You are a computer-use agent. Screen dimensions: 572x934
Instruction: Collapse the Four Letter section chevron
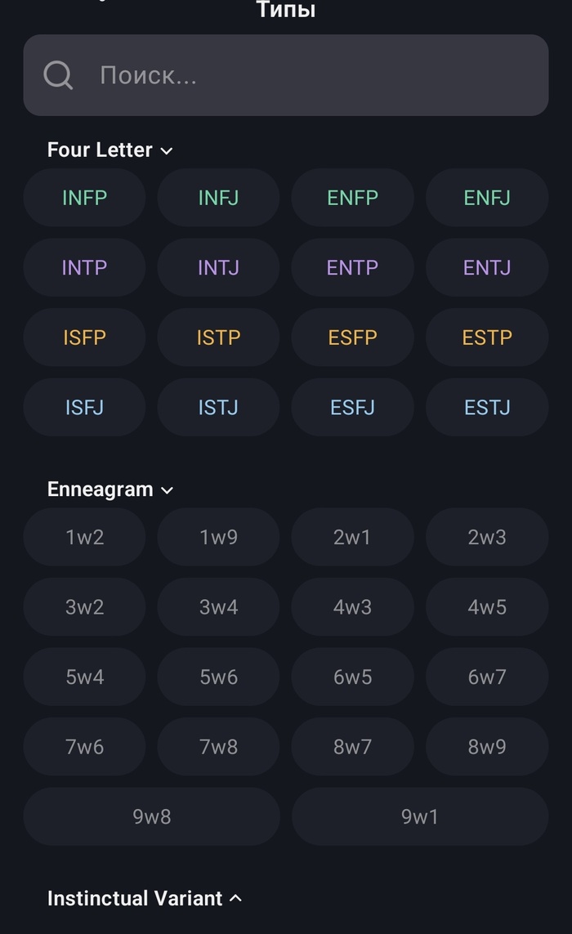pyautogui.click(x=167, y=150)
